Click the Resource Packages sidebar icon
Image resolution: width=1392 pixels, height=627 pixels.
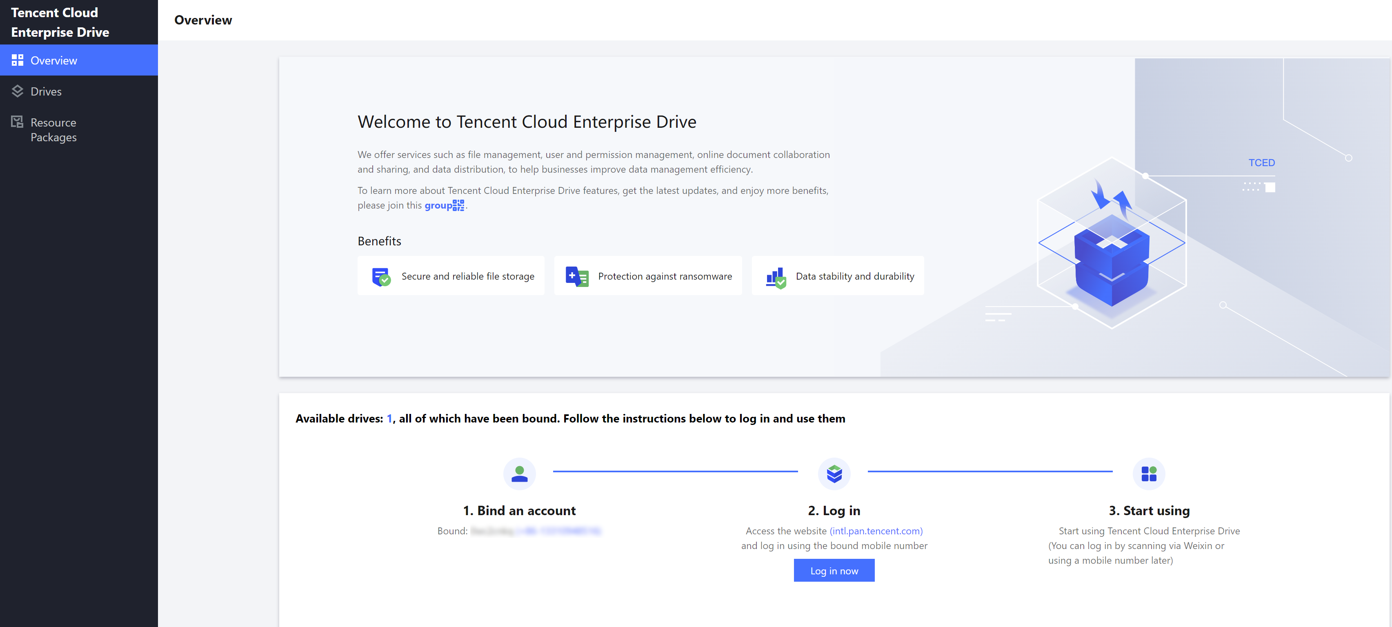point(17,122)
